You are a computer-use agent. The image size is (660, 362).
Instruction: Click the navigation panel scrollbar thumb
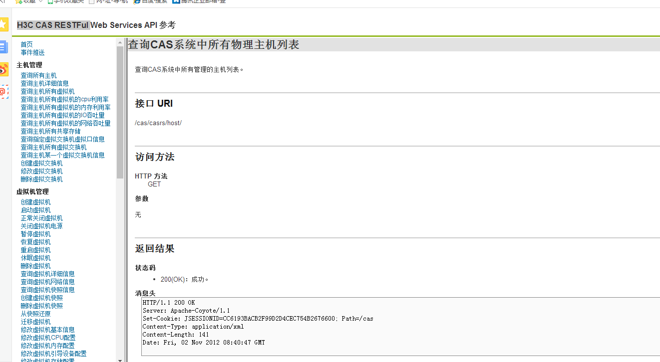(x=120, y=112)
